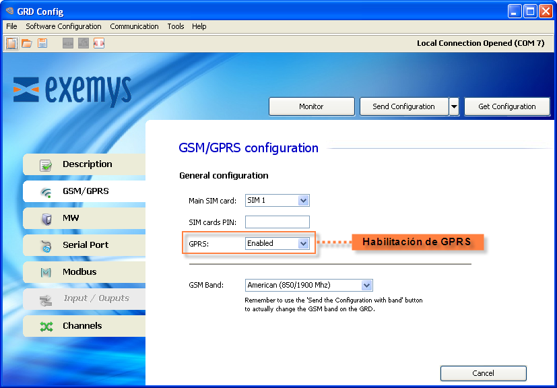Click the new configuration file icon
557x388 pixels.
pos(11,43)
